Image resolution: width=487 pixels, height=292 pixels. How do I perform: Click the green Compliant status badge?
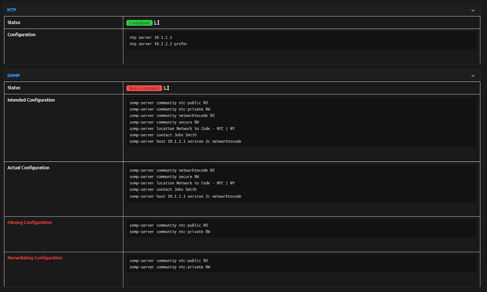pos(139,23)
